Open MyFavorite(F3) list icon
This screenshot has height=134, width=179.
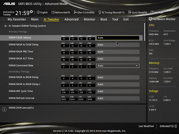pyautogui.click(x=53, y=12)
